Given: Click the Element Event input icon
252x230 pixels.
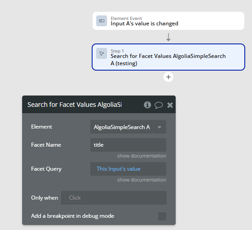Looking at the screenshot, I should [102, 21].
